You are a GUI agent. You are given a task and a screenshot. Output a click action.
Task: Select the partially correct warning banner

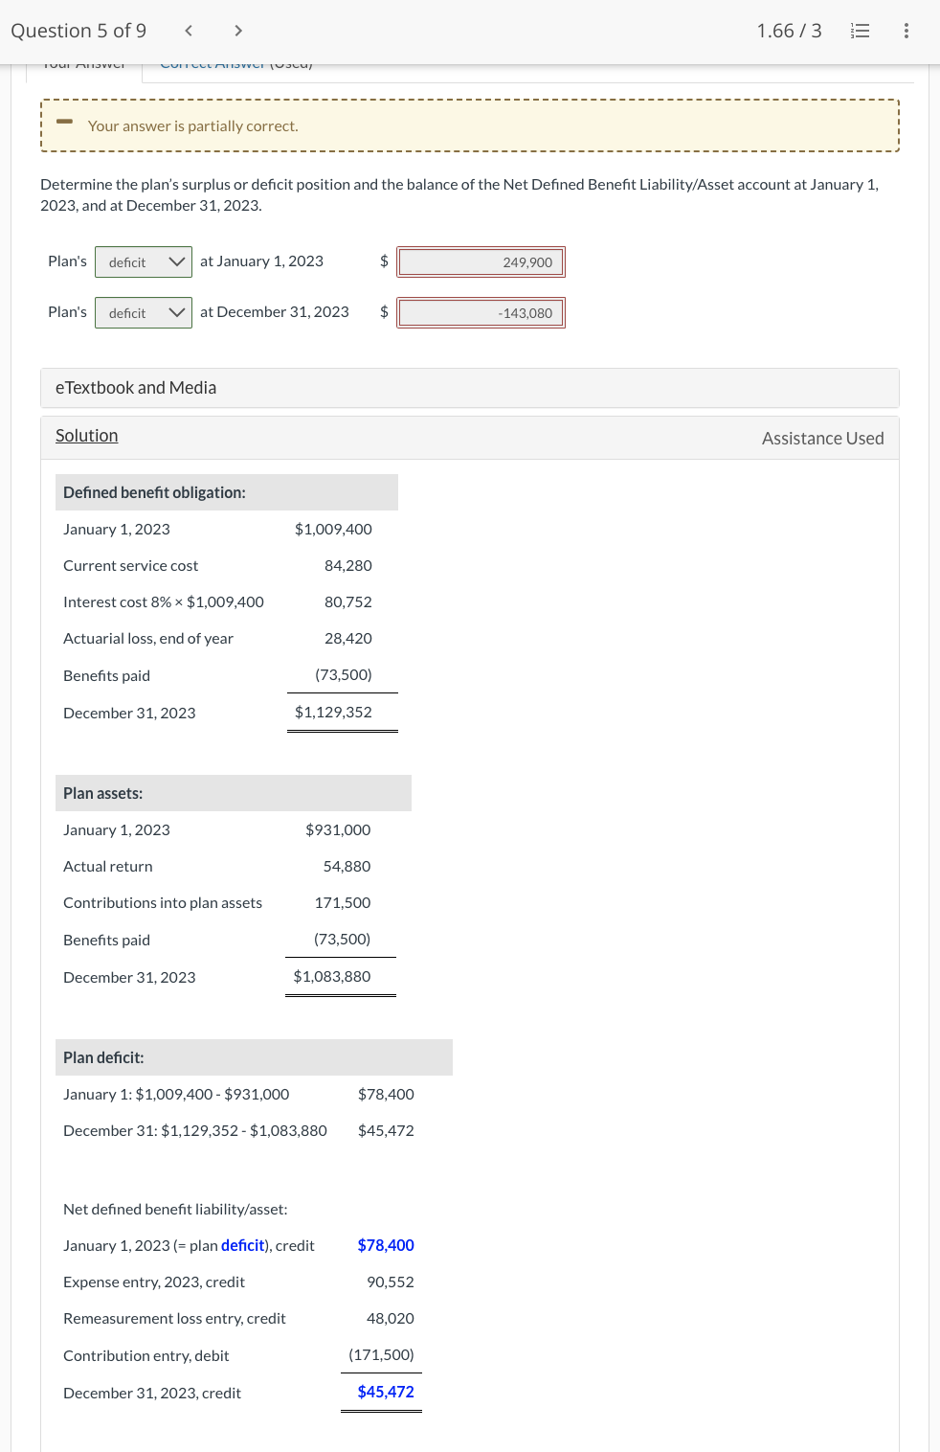point(469,125)
